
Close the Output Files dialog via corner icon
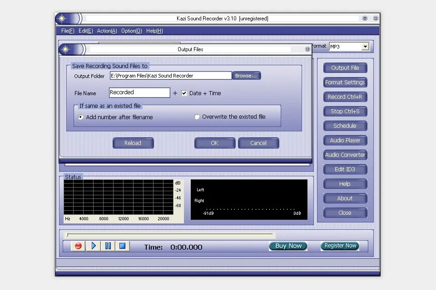pos(307,49)
